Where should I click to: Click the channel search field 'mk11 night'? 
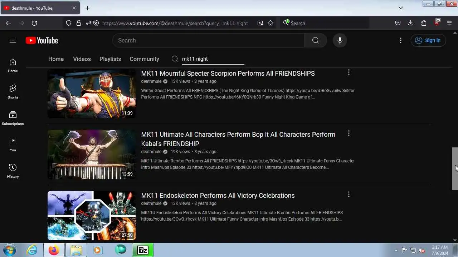pos(213,59)
